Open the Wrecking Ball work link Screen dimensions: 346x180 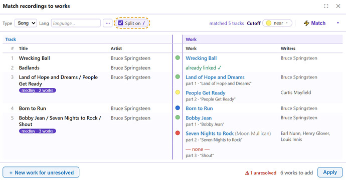[x=201, y=58]
